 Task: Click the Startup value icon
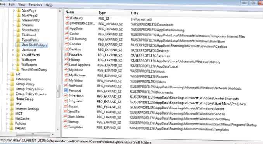pos(65,121)
